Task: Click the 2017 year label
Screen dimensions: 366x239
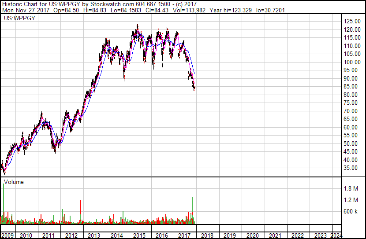Action: click(184, 235)
